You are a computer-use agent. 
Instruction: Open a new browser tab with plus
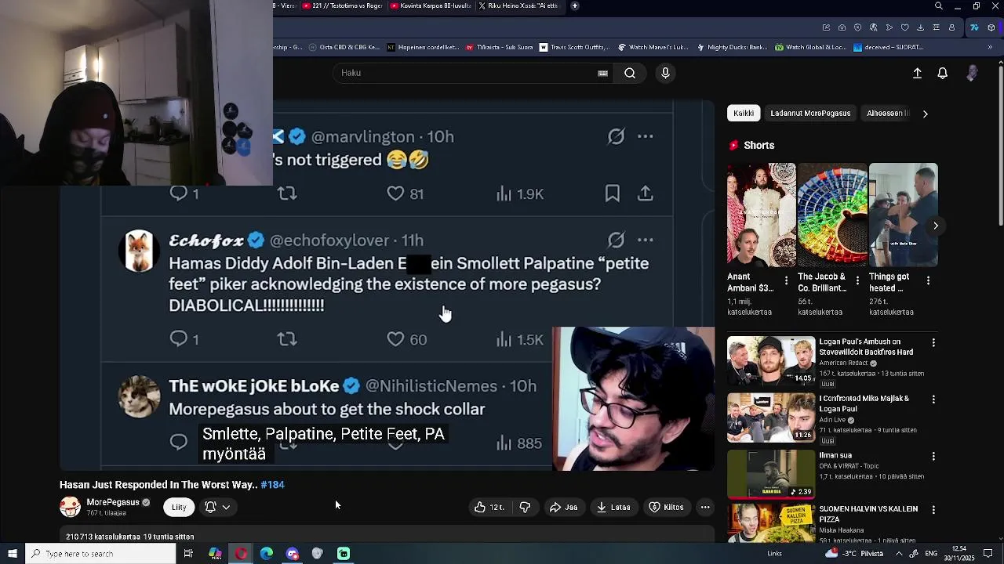(575, 6)
